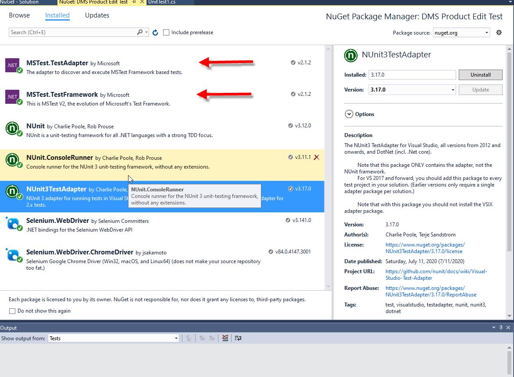
Task: Click the search magnifier icon
Action: tap(139, 32)
